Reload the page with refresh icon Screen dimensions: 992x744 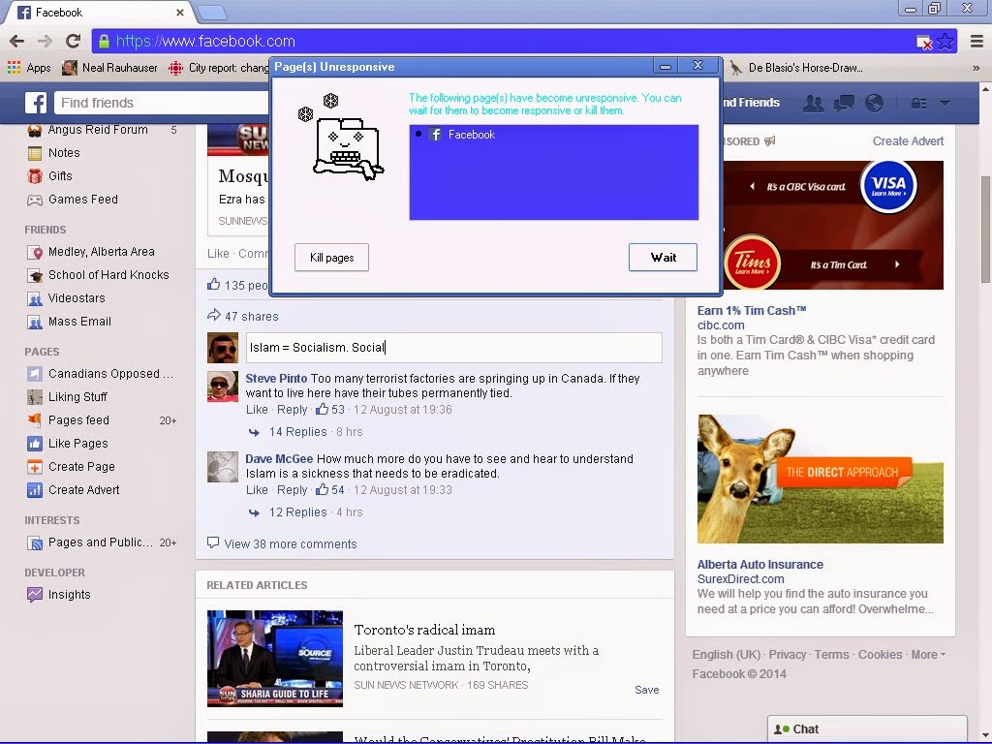[x=74, y=42]
